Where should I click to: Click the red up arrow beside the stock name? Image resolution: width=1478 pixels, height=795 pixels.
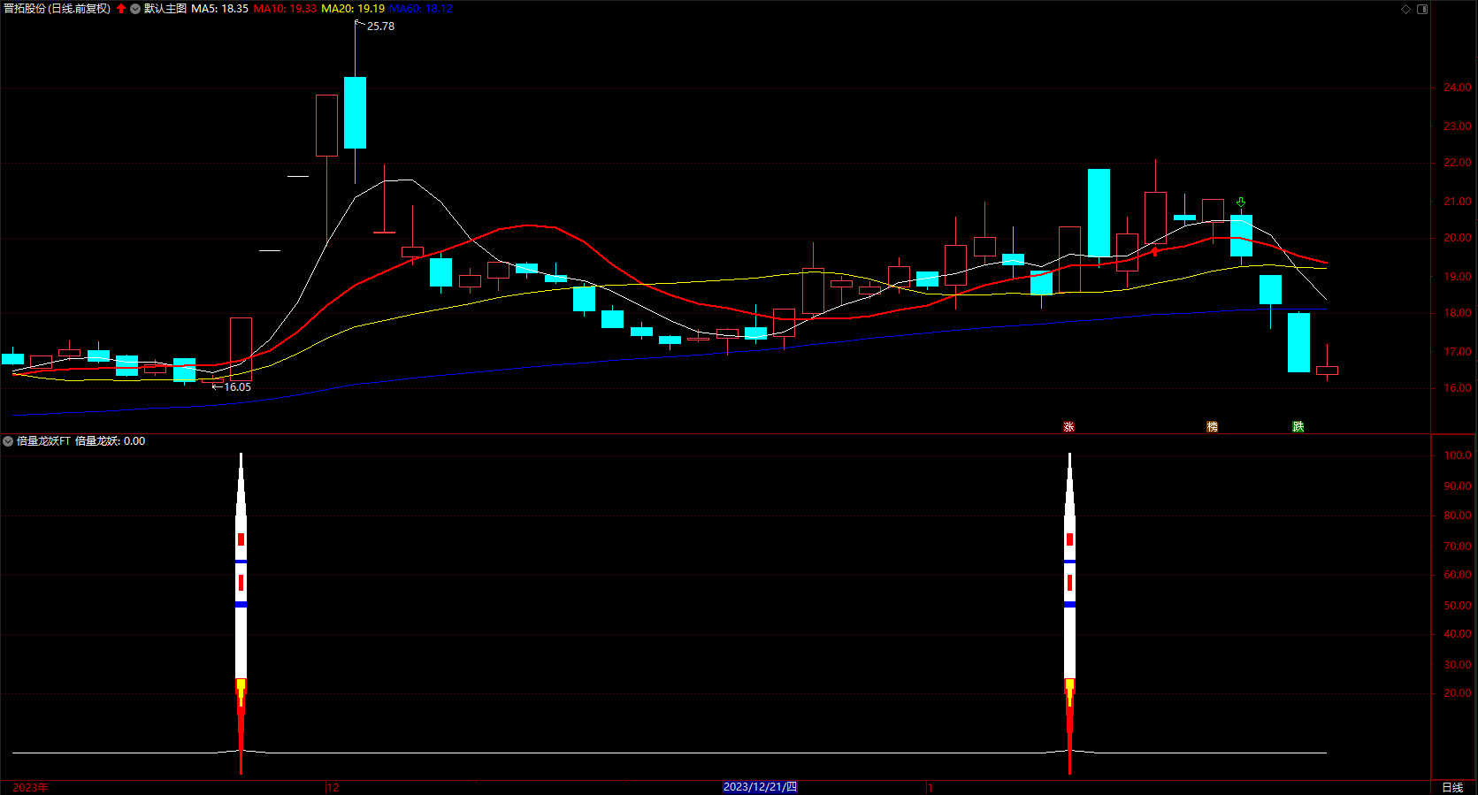click(121, 9)
